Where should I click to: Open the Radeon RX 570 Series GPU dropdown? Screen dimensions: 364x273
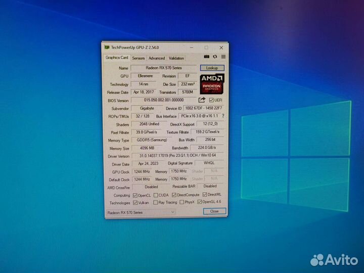pyautogui.click(x=141, y=212)
